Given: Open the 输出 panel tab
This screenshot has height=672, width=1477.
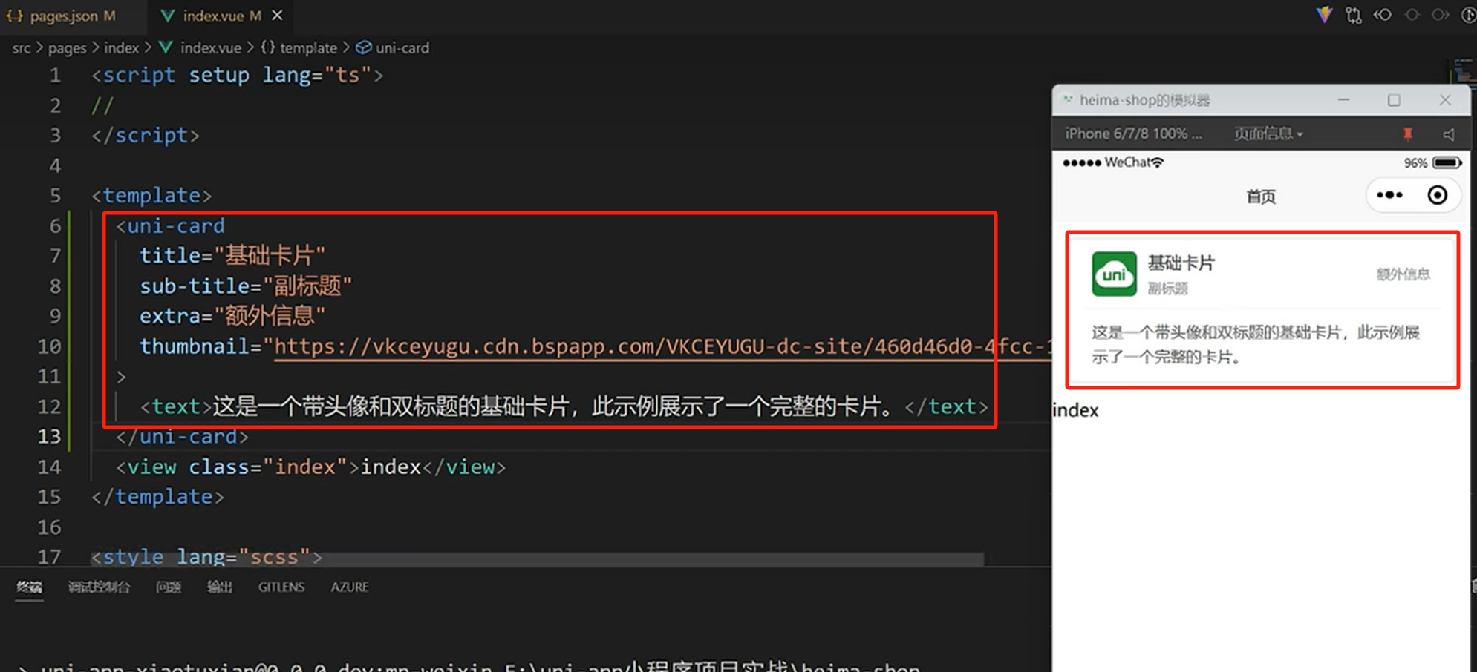Looking at the screenshot, I should (219, 587).
